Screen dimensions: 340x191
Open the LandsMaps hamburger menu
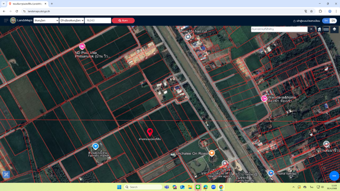pyautogui.click(x=6, y=20)
